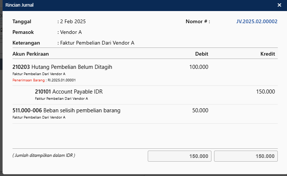
Task: Click the Keterangan text beside the label
Action: (97, 43)
